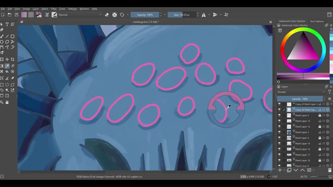Open the File menu
Image resolution: width=333 pixels, height=187 pixels.
3,9
